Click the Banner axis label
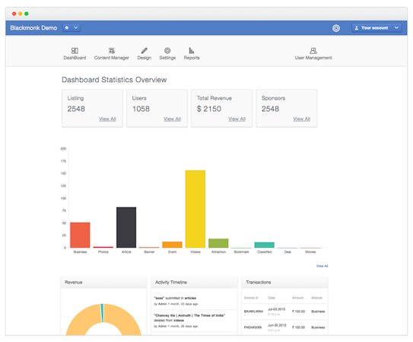Screen dimensions: 413x342 [149, 252]
